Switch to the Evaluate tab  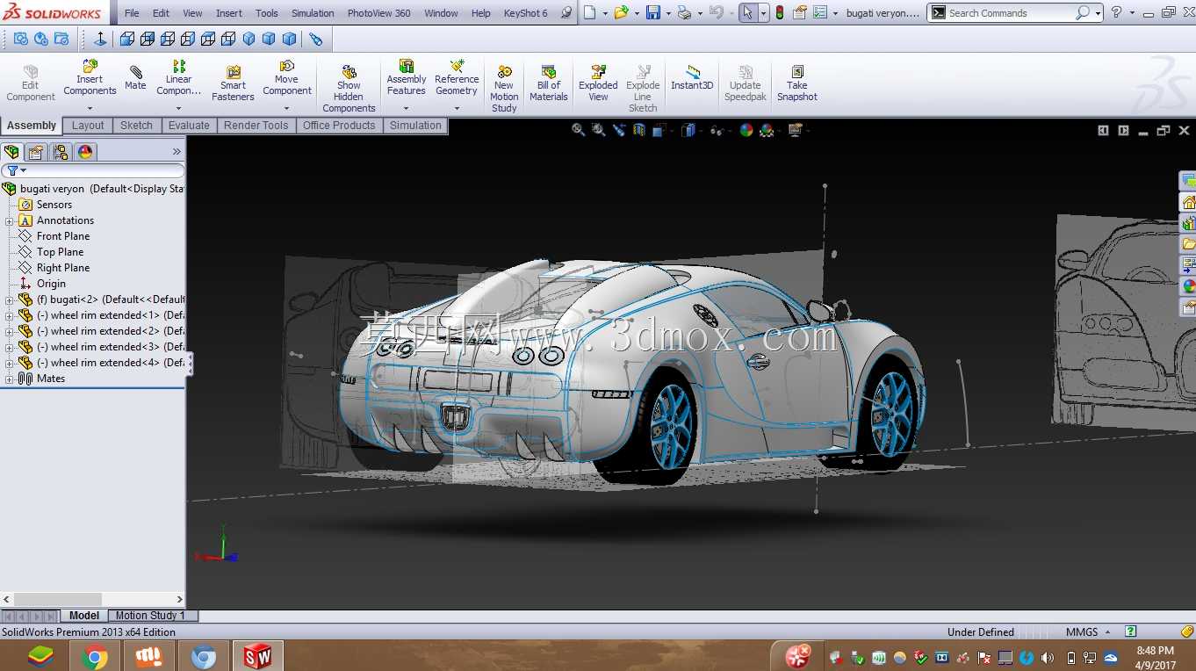[189, 126]
